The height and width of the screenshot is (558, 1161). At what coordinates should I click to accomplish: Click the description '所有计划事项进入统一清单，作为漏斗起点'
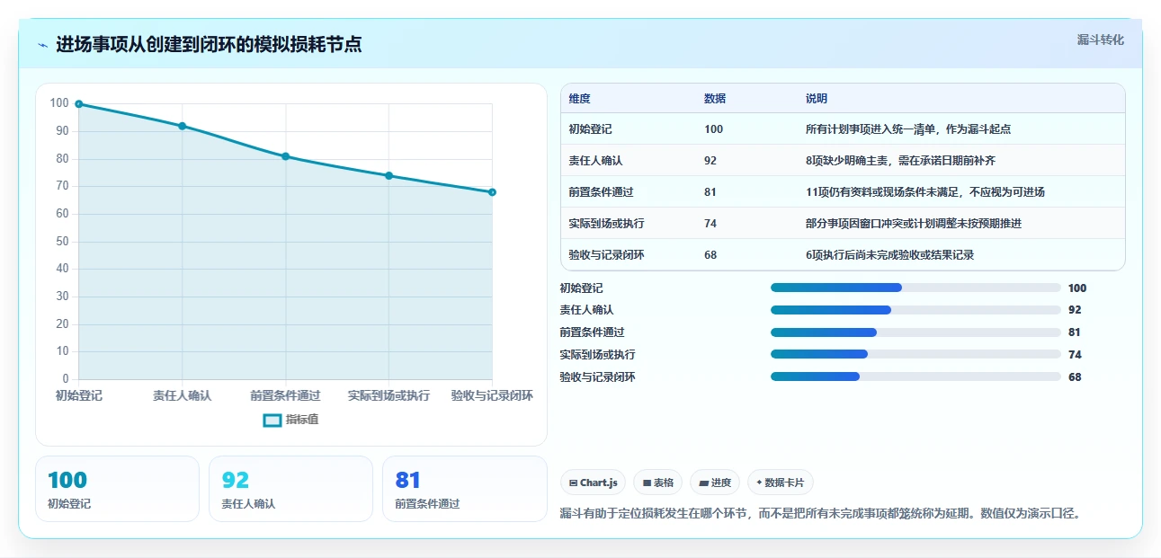tap(908, 129)
